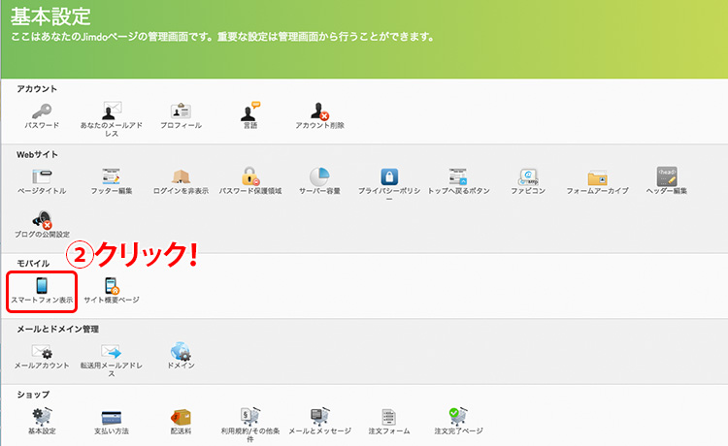Open ブログの公開設定 megaphone icon
The height and width of the screenshot is (446, 728).
42,220
